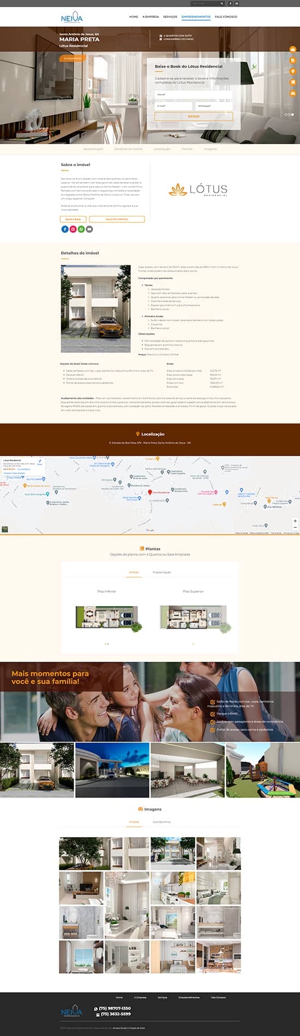Viewport: 300px width, 1036px height.
Task: Focus the Whatsapp input field
Action: [x=214, y=105]
